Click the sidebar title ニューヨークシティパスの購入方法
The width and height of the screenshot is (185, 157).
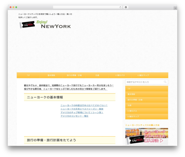click(x=142, y=125)
